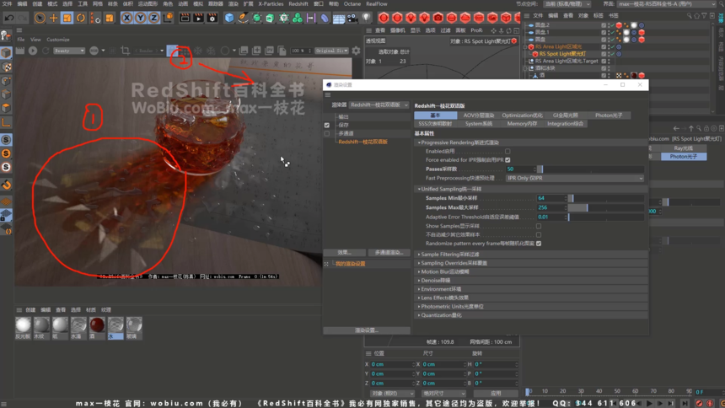Open RenderView settings gear icon

point(356,51)
